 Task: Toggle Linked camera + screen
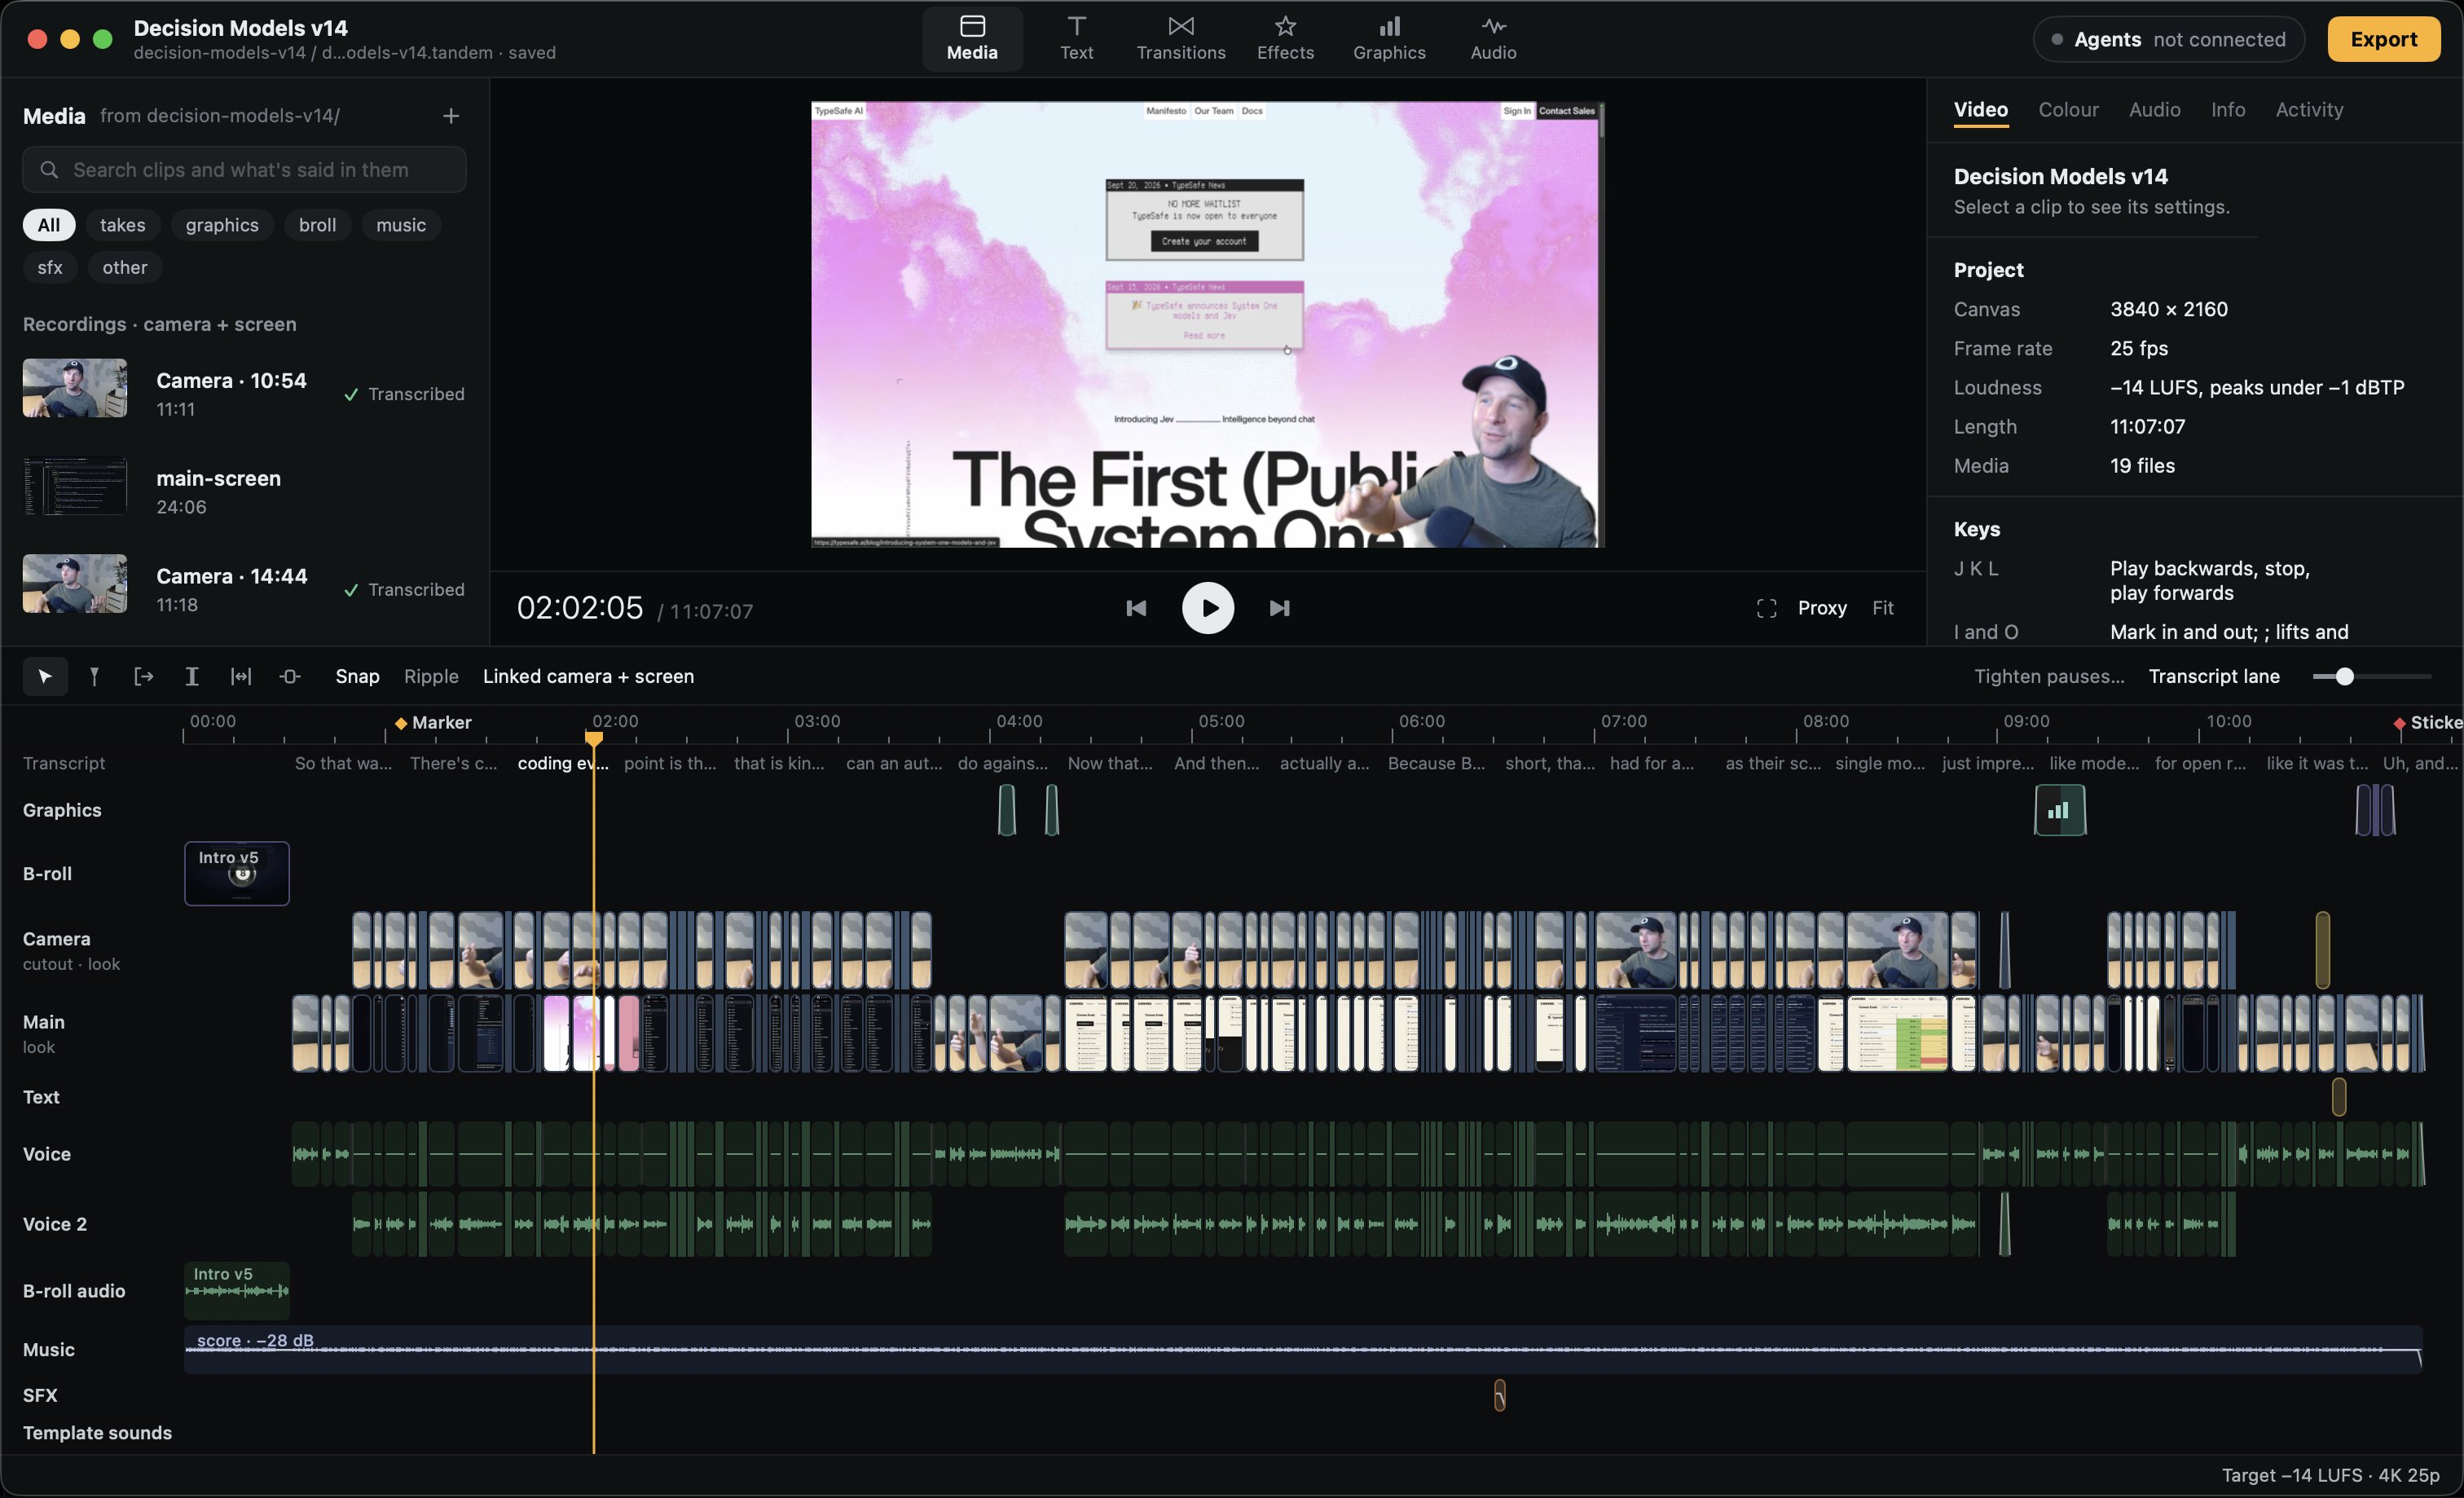coord(588,677)
